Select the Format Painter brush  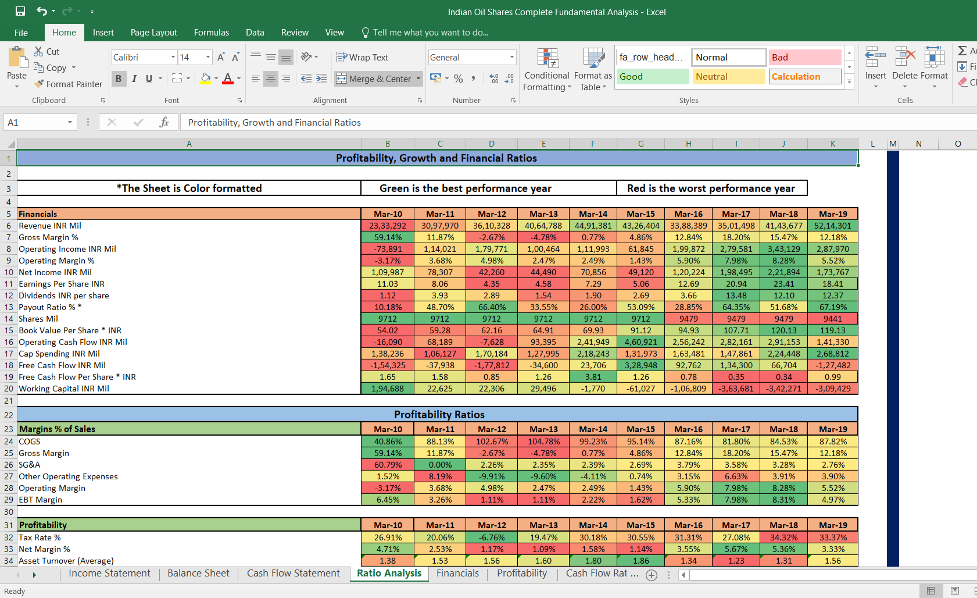39,84
